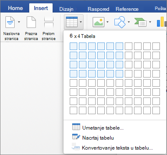Screen dimensions: 167x155
Task: Select the Insert ribbon tab
Action: tap(41, 8)
